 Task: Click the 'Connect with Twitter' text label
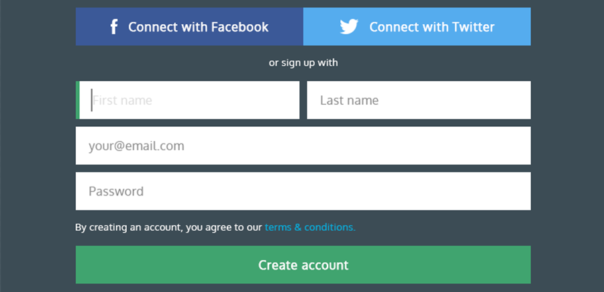pyautogui.click(x=432, y=27)
